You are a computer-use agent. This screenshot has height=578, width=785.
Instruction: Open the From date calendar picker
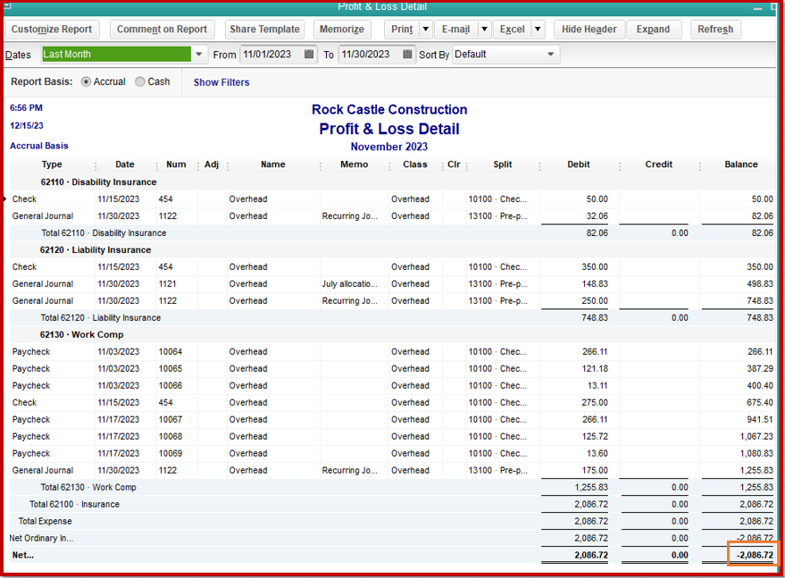pyautogui.click(x=309, y=54)
